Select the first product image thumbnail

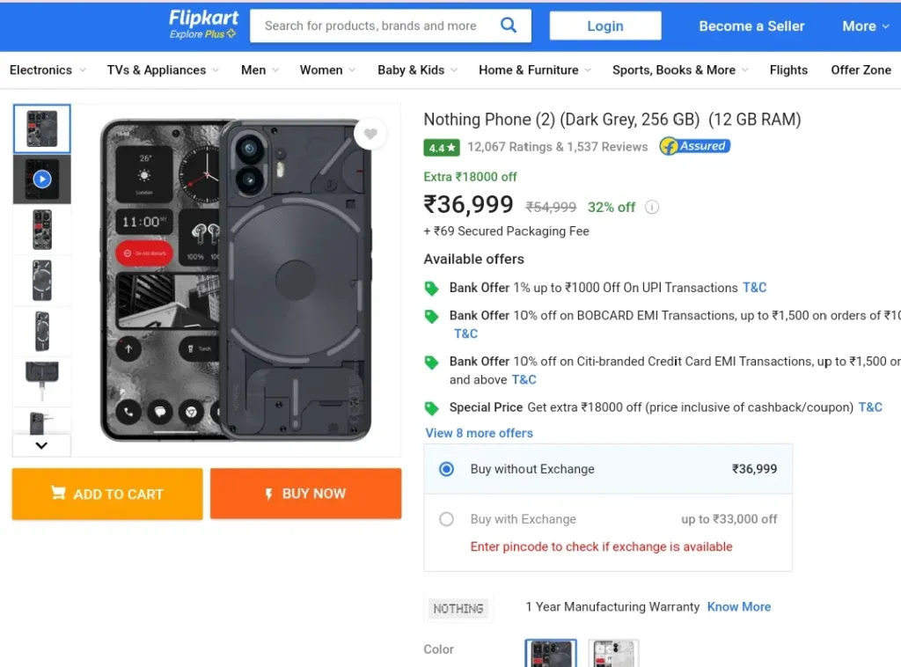click(x=42, y=128)
